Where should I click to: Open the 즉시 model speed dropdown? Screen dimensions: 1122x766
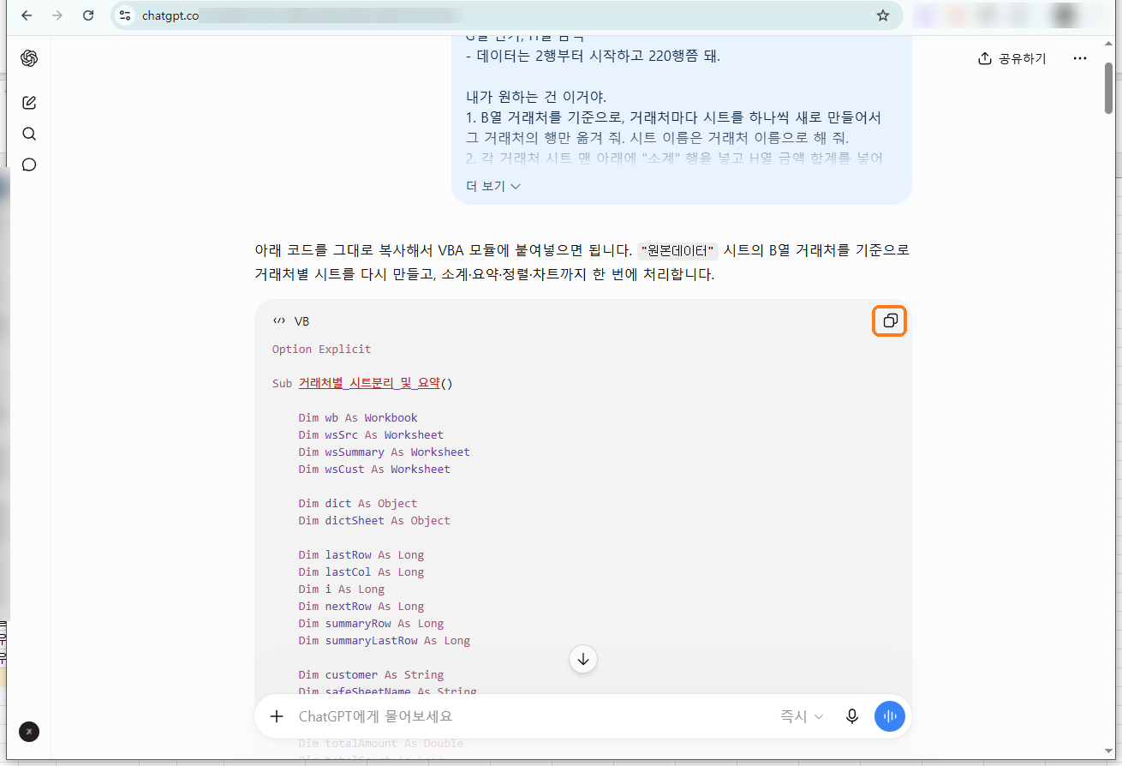802,716
